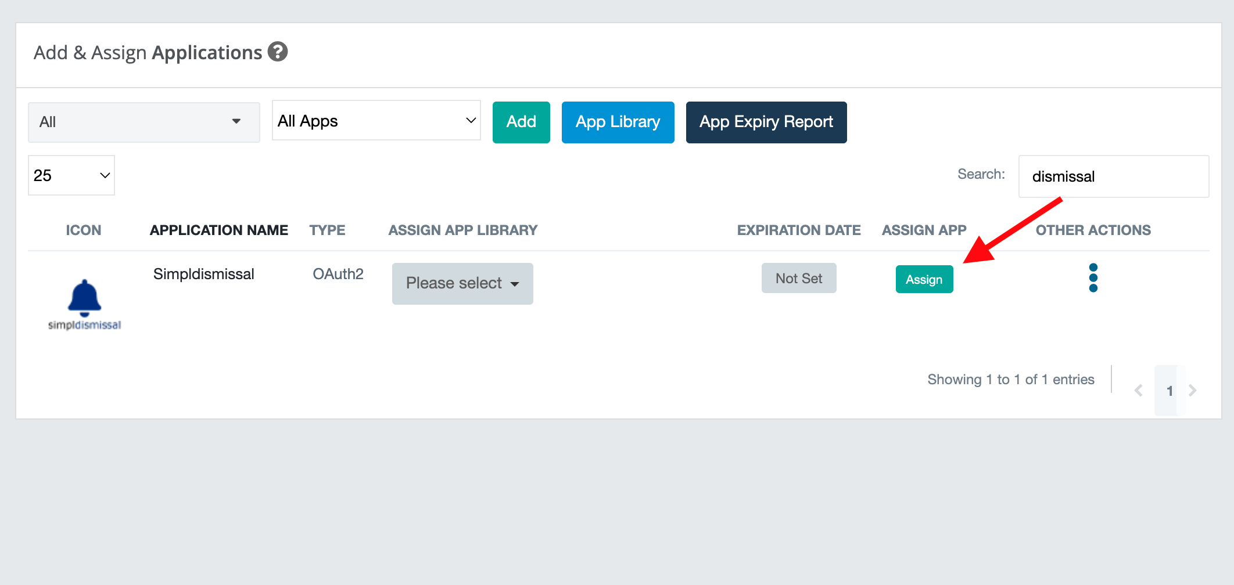View the App Expiry Report
Screen dimensions: 1234x585
pos(766,122)
